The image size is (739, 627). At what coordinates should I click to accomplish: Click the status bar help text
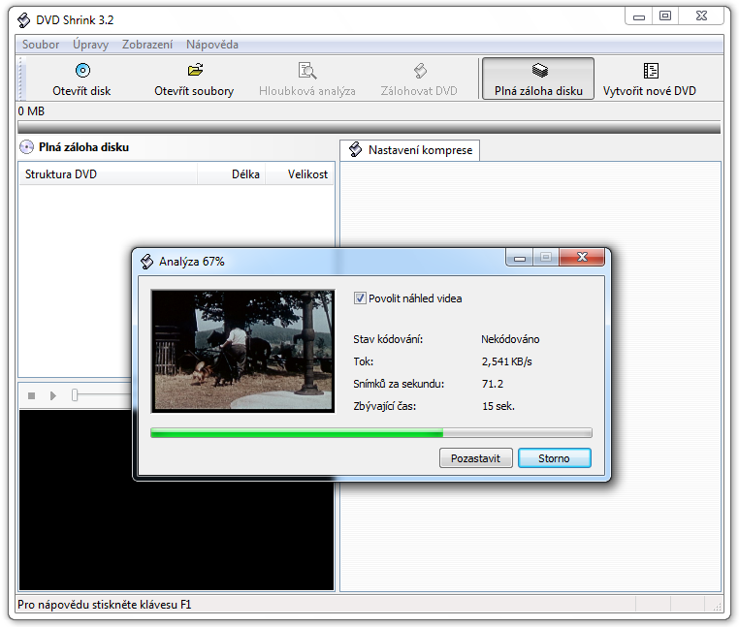(104, 605)
